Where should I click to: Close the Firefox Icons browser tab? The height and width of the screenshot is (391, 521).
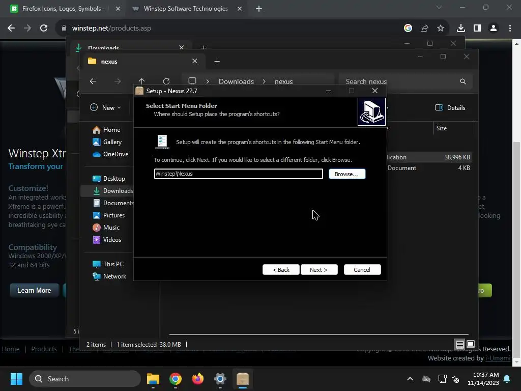pos(118,9)
